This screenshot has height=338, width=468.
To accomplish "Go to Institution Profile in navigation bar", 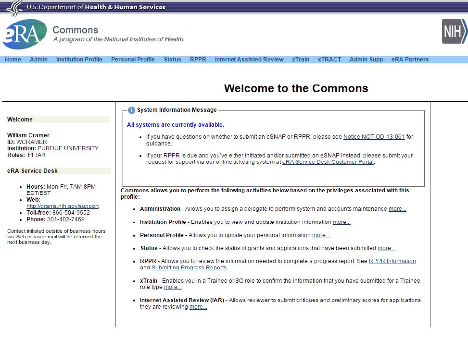I will tap(79, 59).
